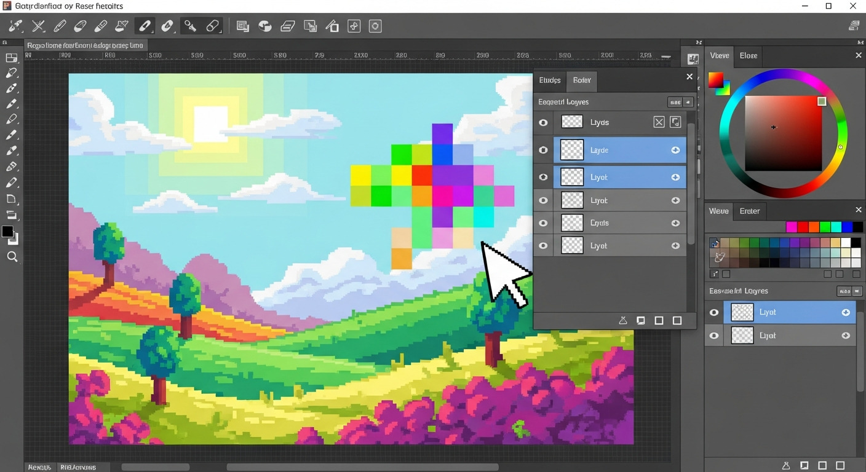The width and height of the screenshot is (866, 472).
Task: Open the Cryds layer expander arrow
Action: (x=676, y=222)
